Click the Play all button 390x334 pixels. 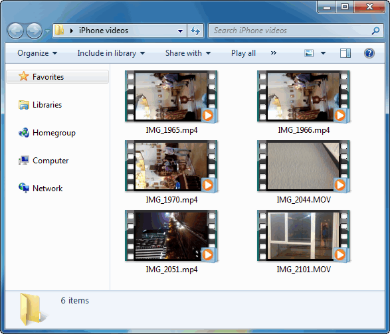243,53
